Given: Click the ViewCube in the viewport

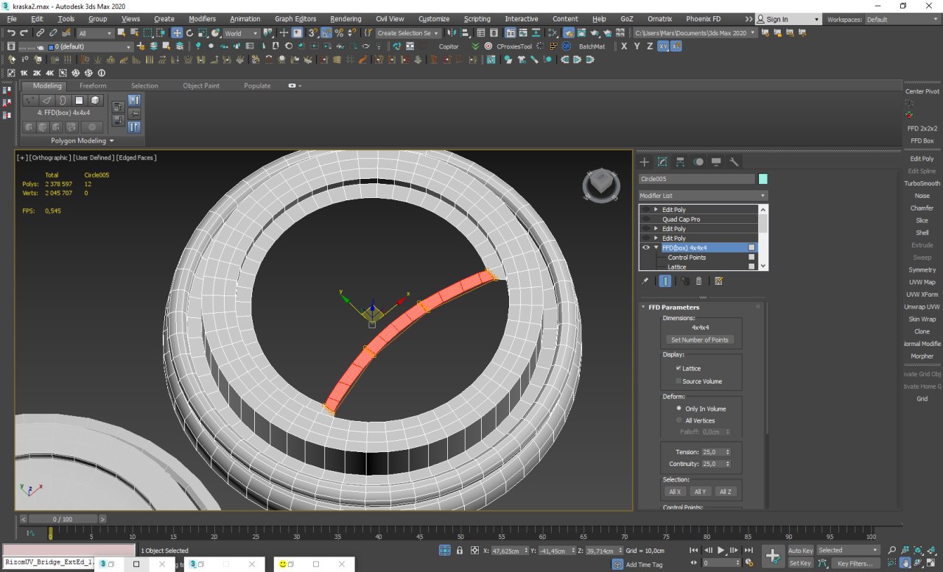Looking at the screenshot, I should click(601, 185).
